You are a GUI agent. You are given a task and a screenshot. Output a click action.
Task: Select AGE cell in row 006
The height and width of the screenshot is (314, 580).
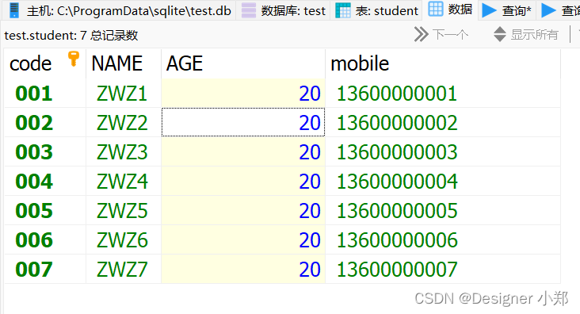coord(243,239)
